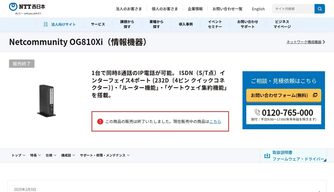The image size is (334, 192).
Task: Open the 法人向けサイト menu item
Action: coord(59,24)
